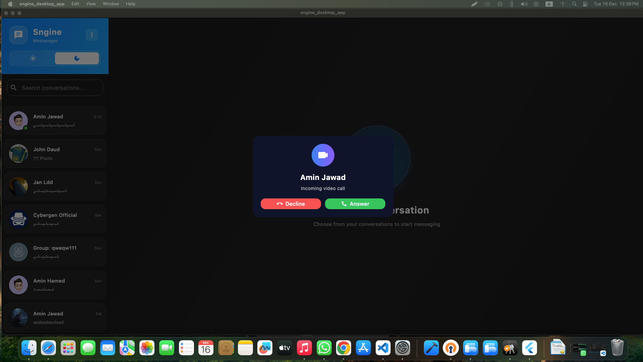Click the group avatar for qweqw111
643x362 pixels.
pyautogui.click(x=18, y=252)
